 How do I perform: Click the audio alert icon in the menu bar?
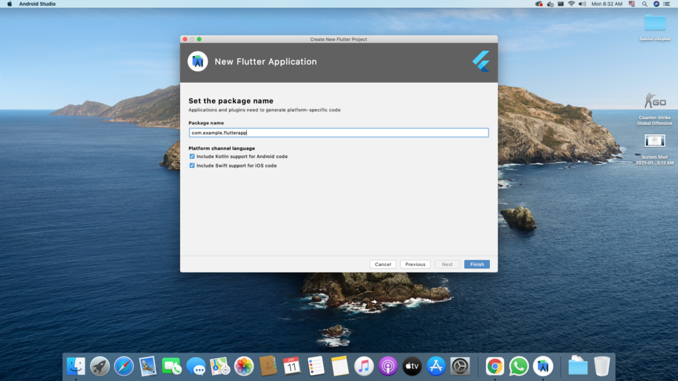click(x=550, y=4)
